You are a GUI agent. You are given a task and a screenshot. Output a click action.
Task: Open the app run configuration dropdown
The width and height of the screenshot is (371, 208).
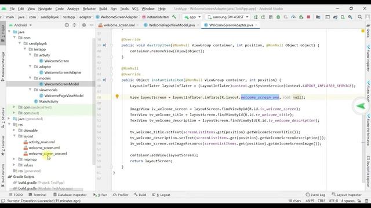[192, 17]
